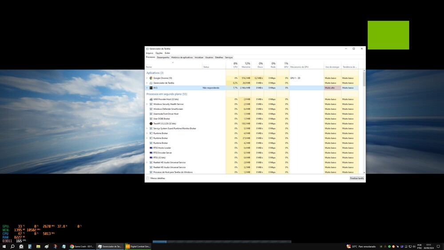Sort processes by Memória column
The height and width of the screenshot is (250, 444).
coord(246,65)
